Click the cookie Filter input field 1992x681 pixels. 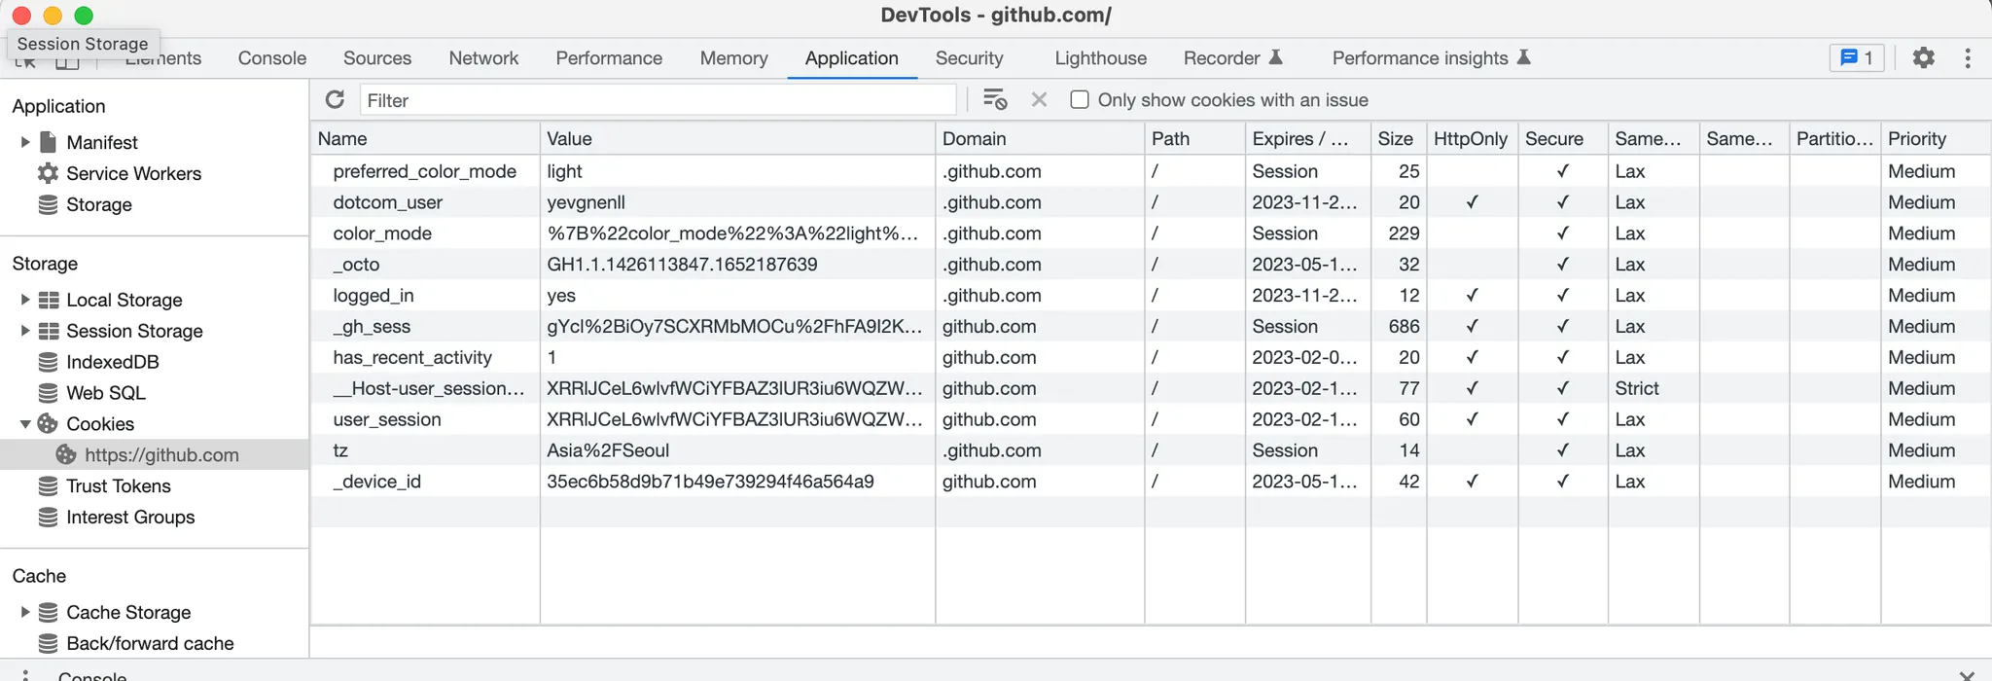coord(658,100)
